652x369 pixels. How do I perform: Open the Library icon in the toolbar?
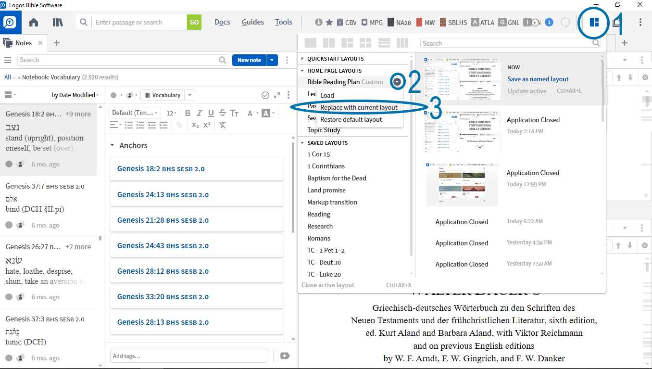[x=58, y=22]
